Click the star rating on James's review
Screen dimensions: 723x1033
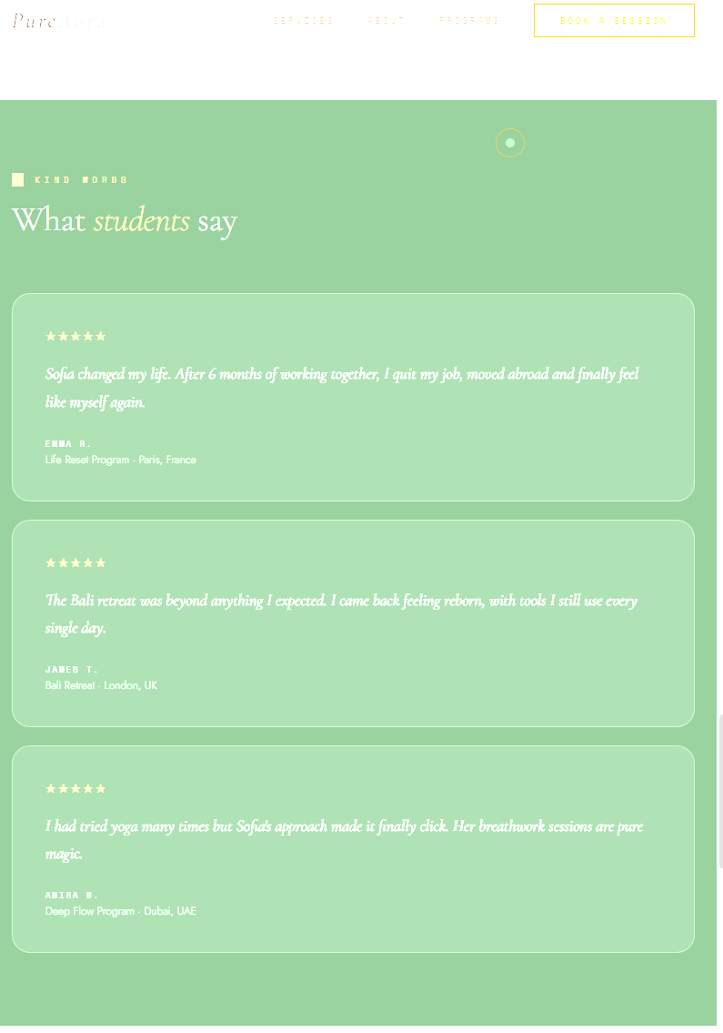pyautogui.click(x=75, y=562)
